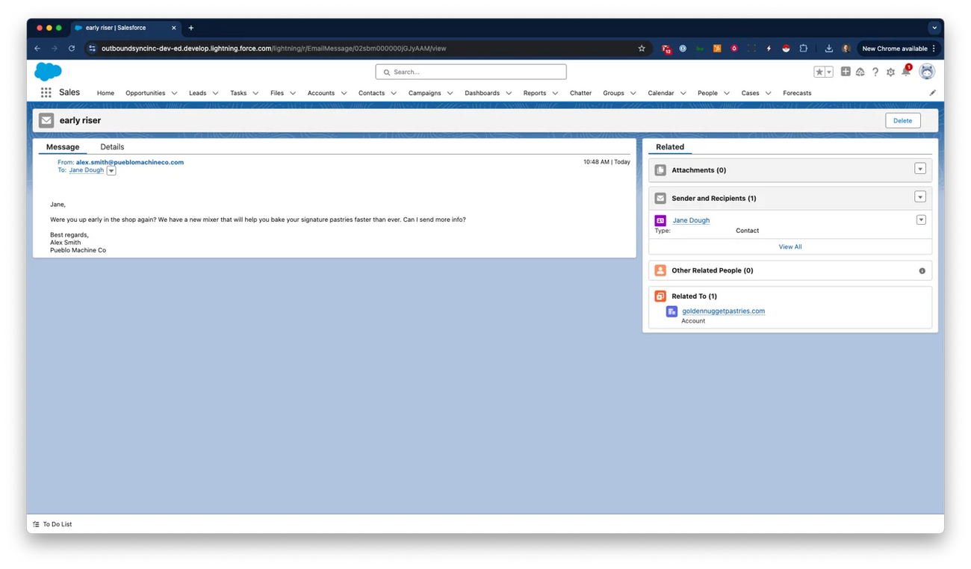The height and width of the screenshot is (569, 971).
Task: Toggle favorite star for this record page
Action: tap(819, 72)
